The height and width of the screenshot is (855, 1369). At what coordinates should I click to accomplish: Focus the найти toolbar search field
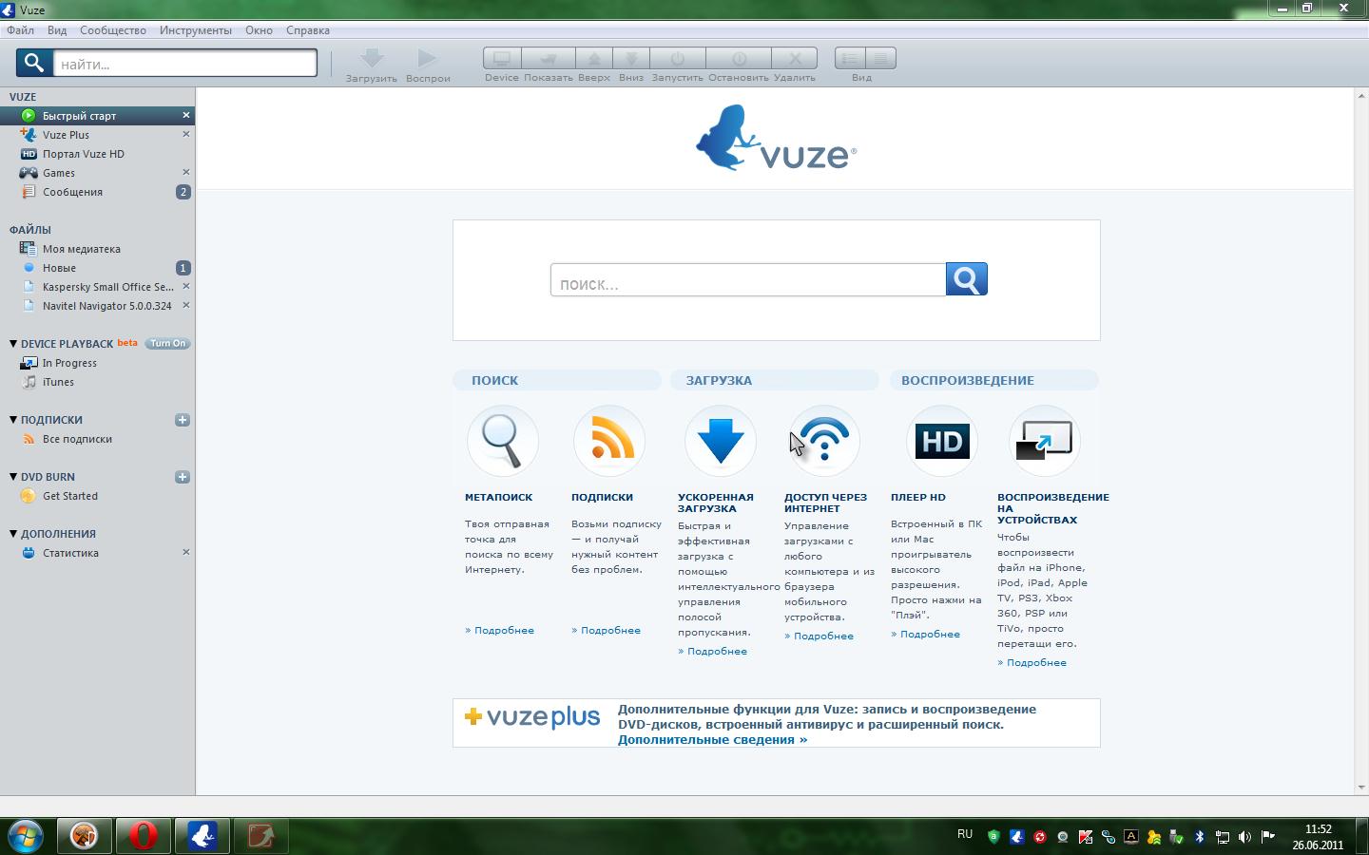184,64
